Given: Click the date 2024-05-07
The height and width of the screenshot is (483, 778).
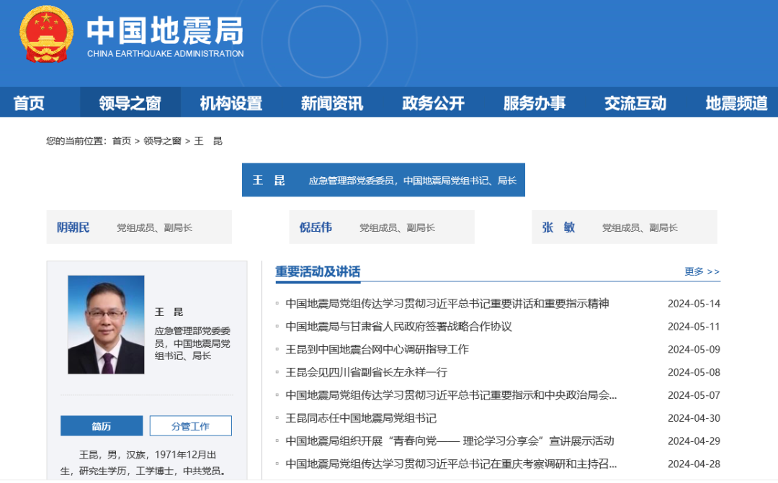Looking at the screenshot, I should pyautogui.click(x=694, y=395).
